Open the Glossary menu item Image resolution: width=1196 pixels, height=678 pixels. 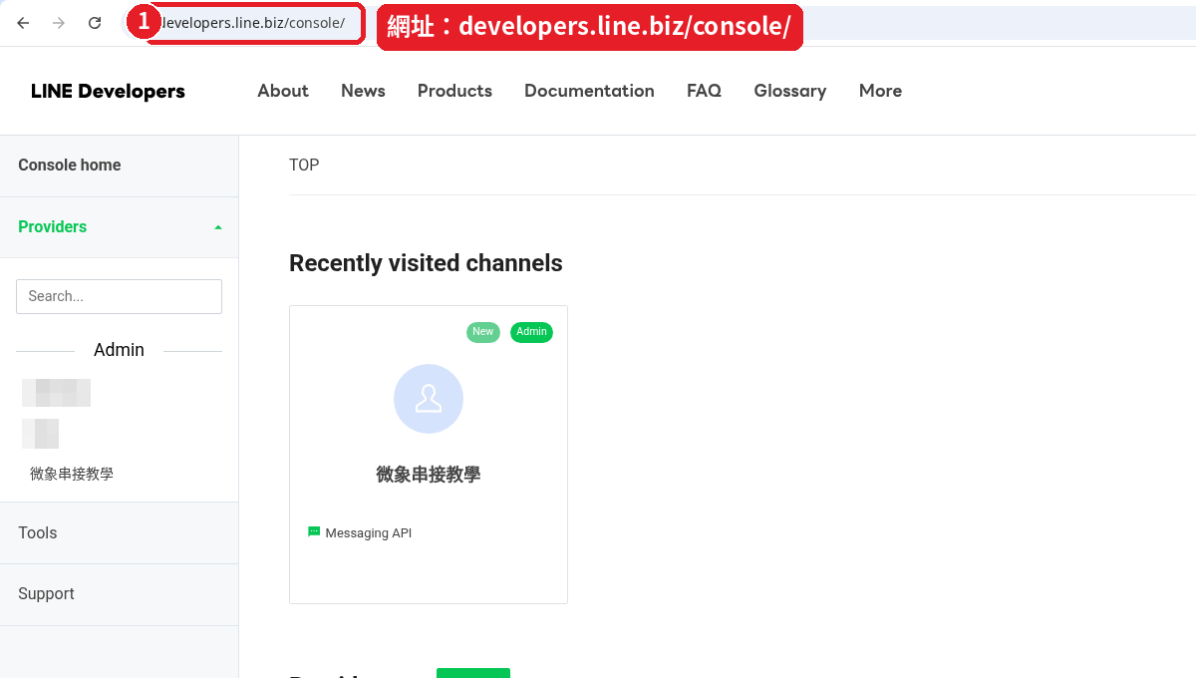790,91
